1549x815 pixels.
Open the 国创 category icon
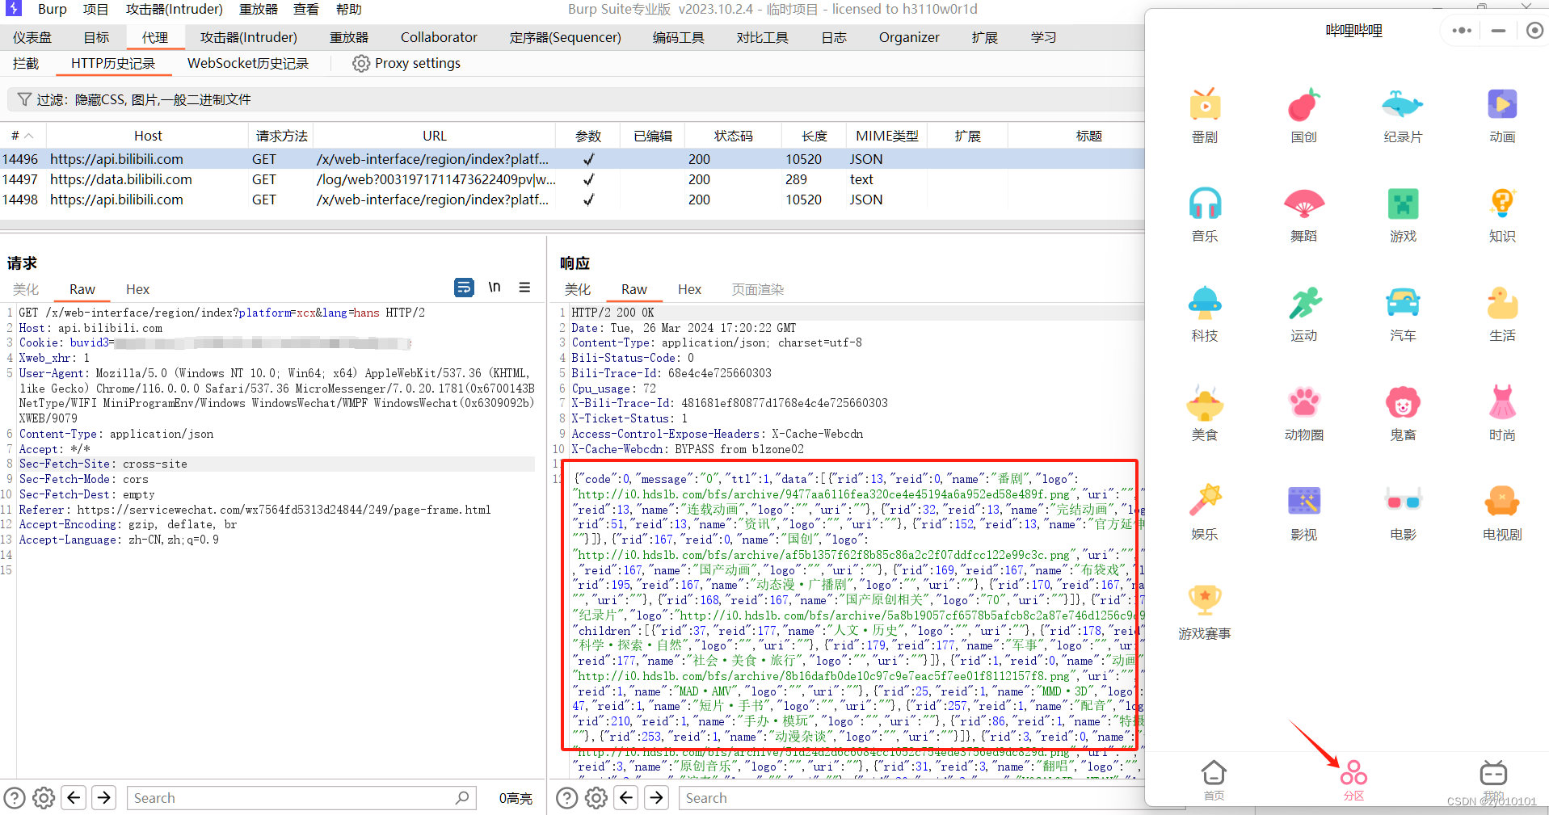[x=1303, y=105]
